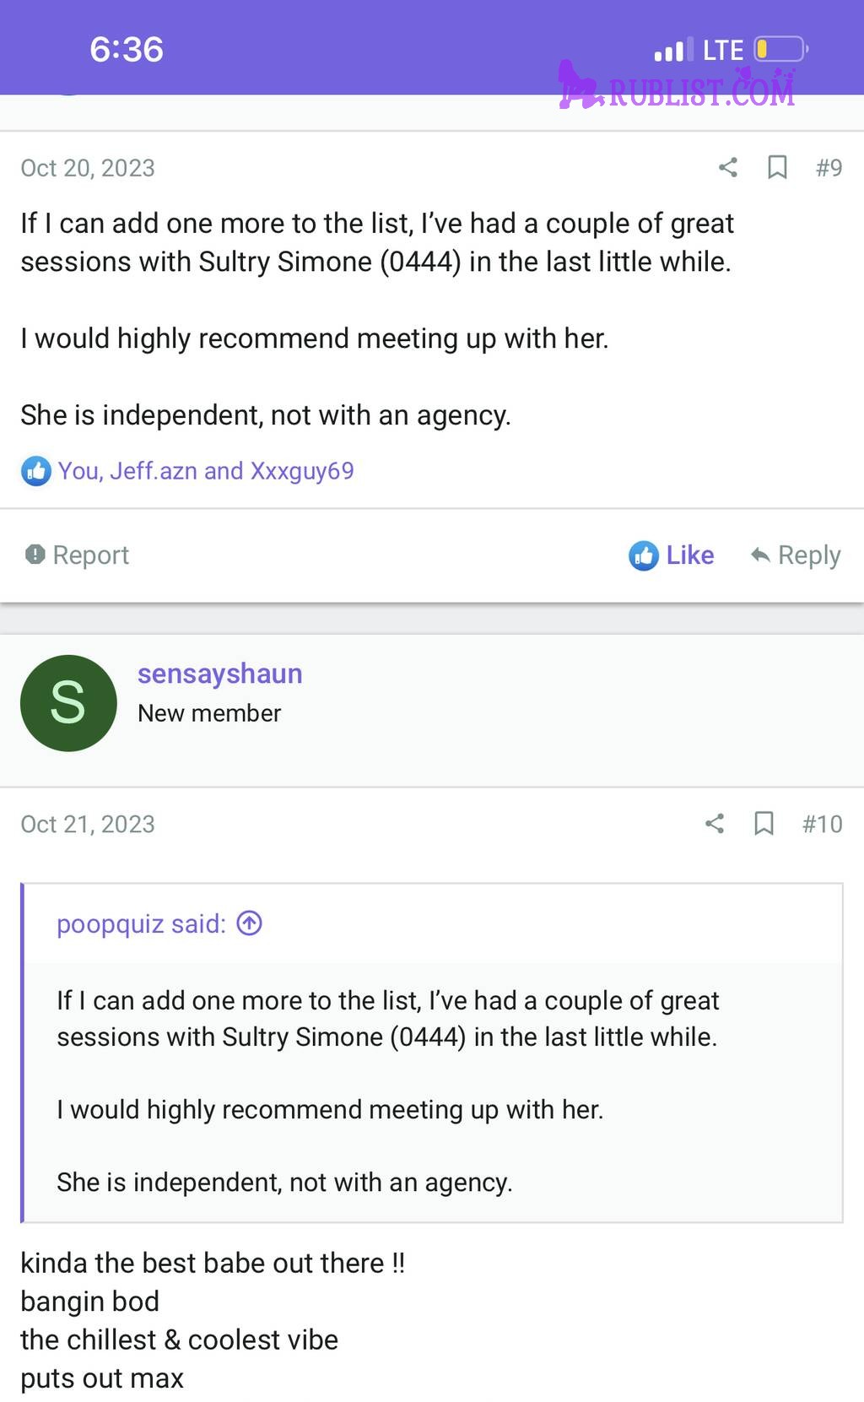The height and width of the screenshot is (1402, 864).
Task: Open permalink #10
Action: click(822, 824)
